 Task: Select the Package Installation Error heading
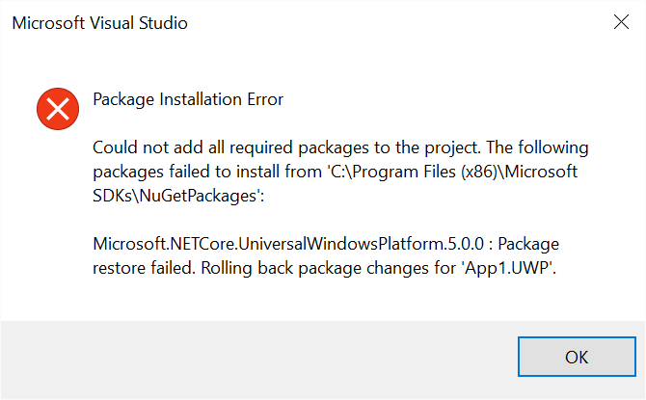(x=188, y=98)
